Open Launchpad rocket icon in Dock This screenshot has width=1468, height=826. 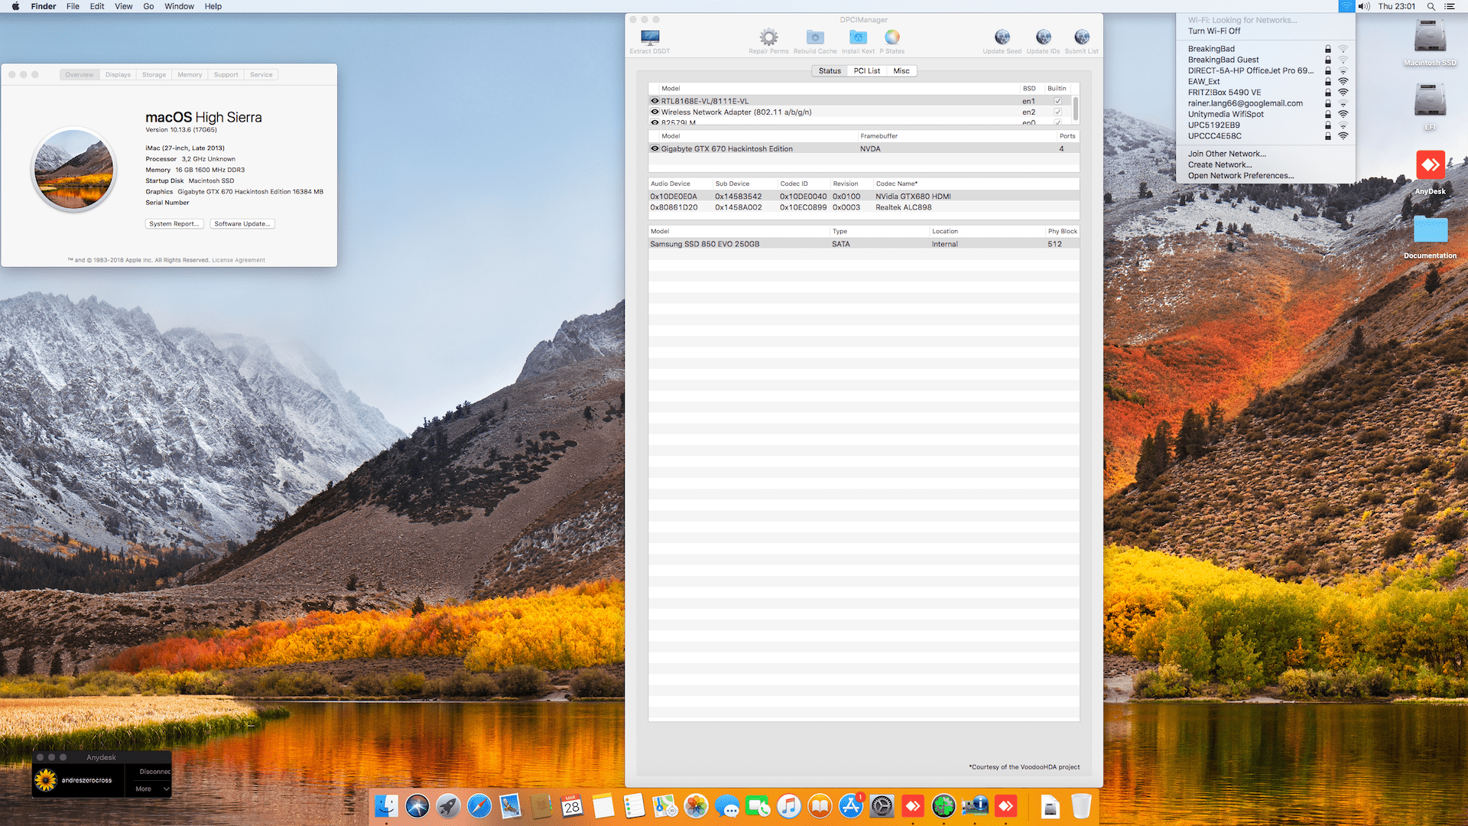point(448,806)
